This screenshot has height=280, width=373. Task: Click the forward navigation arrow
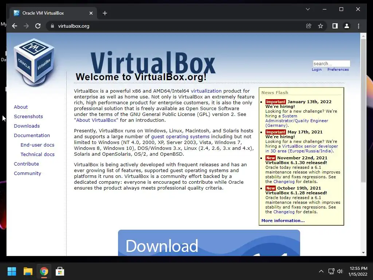click(26, 26)
